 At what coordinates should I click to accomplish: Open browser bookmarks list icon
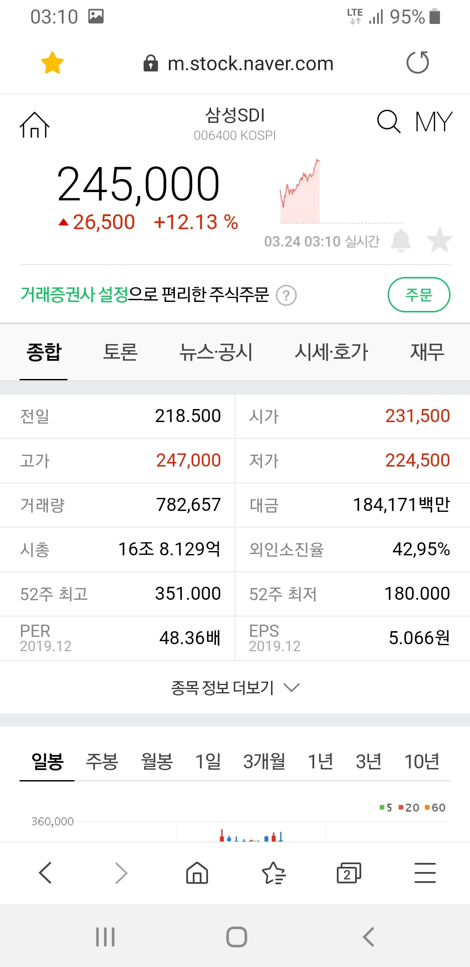click(x=273, y=873)
